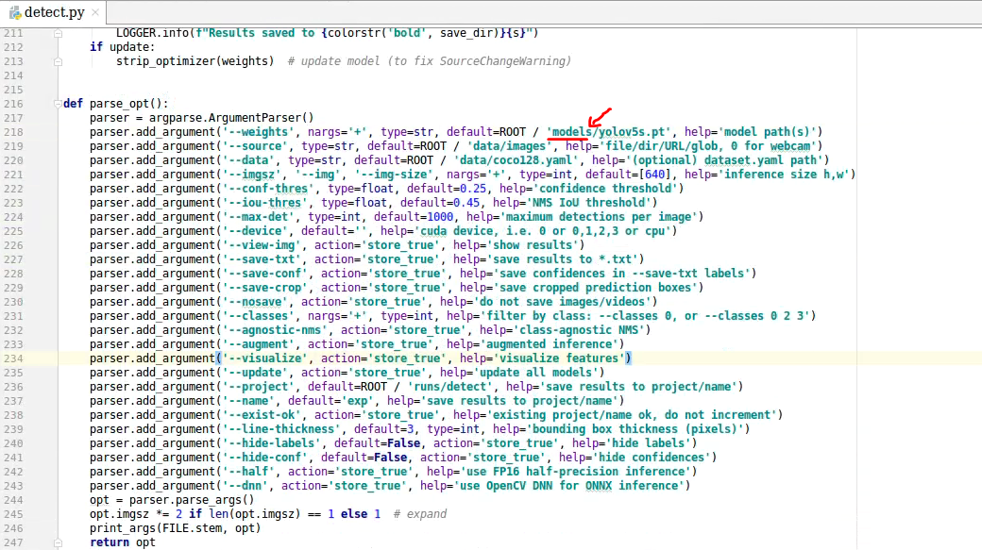The width and height of the screenshot is (982, 550).
Task: Click the '# expand' comment
Action: [419, 514]
